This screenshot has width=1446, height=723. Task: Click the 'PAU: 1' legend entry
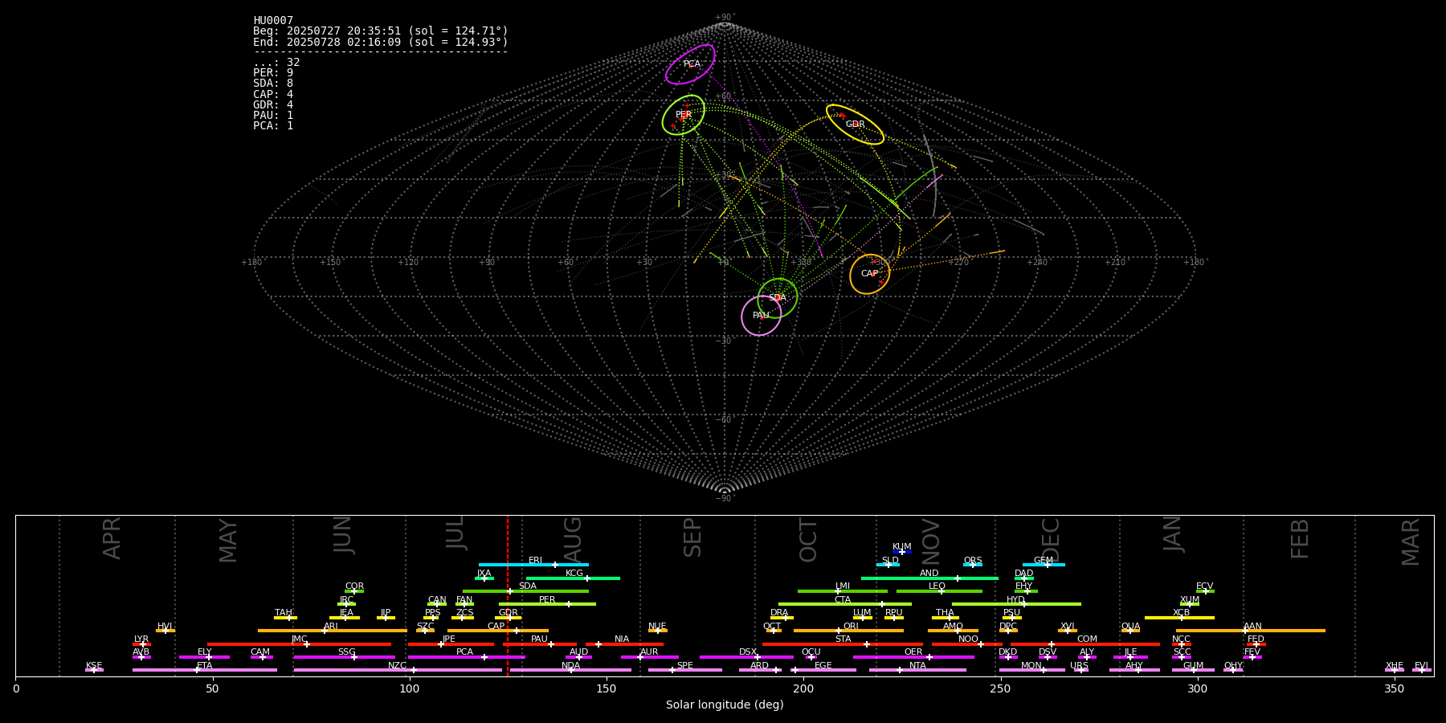pyautogui.click(x=273, y=116)
